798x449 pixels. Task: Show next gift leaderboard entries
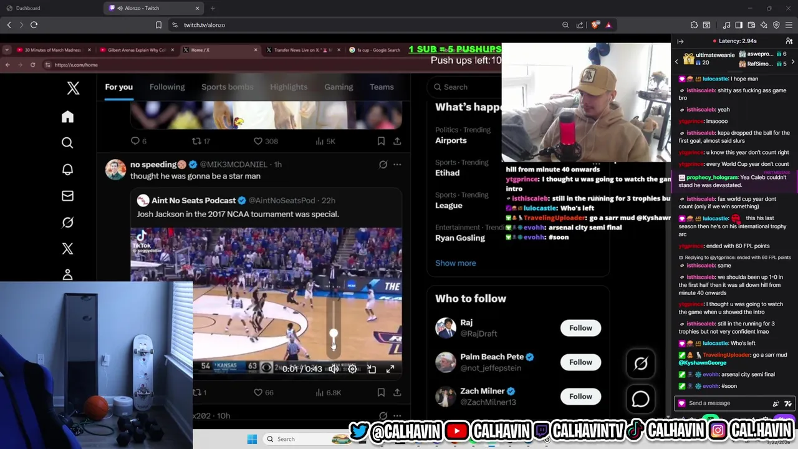[792, 62]
